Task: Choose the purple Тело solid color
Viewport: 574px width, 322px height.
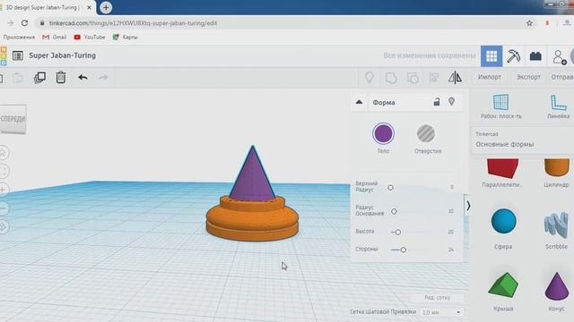Action: [x=383, y=133]
